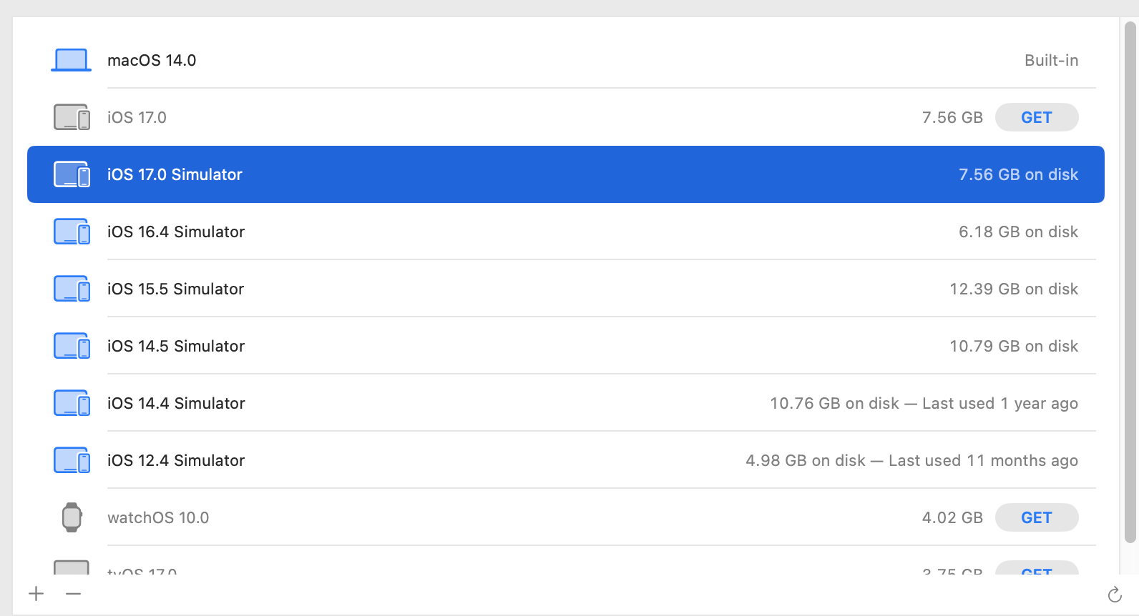Image resolution: width=1139 pixels, height=616 pixels.
Task: Click the vertical scrollbar thumb
Action: 1130,282
